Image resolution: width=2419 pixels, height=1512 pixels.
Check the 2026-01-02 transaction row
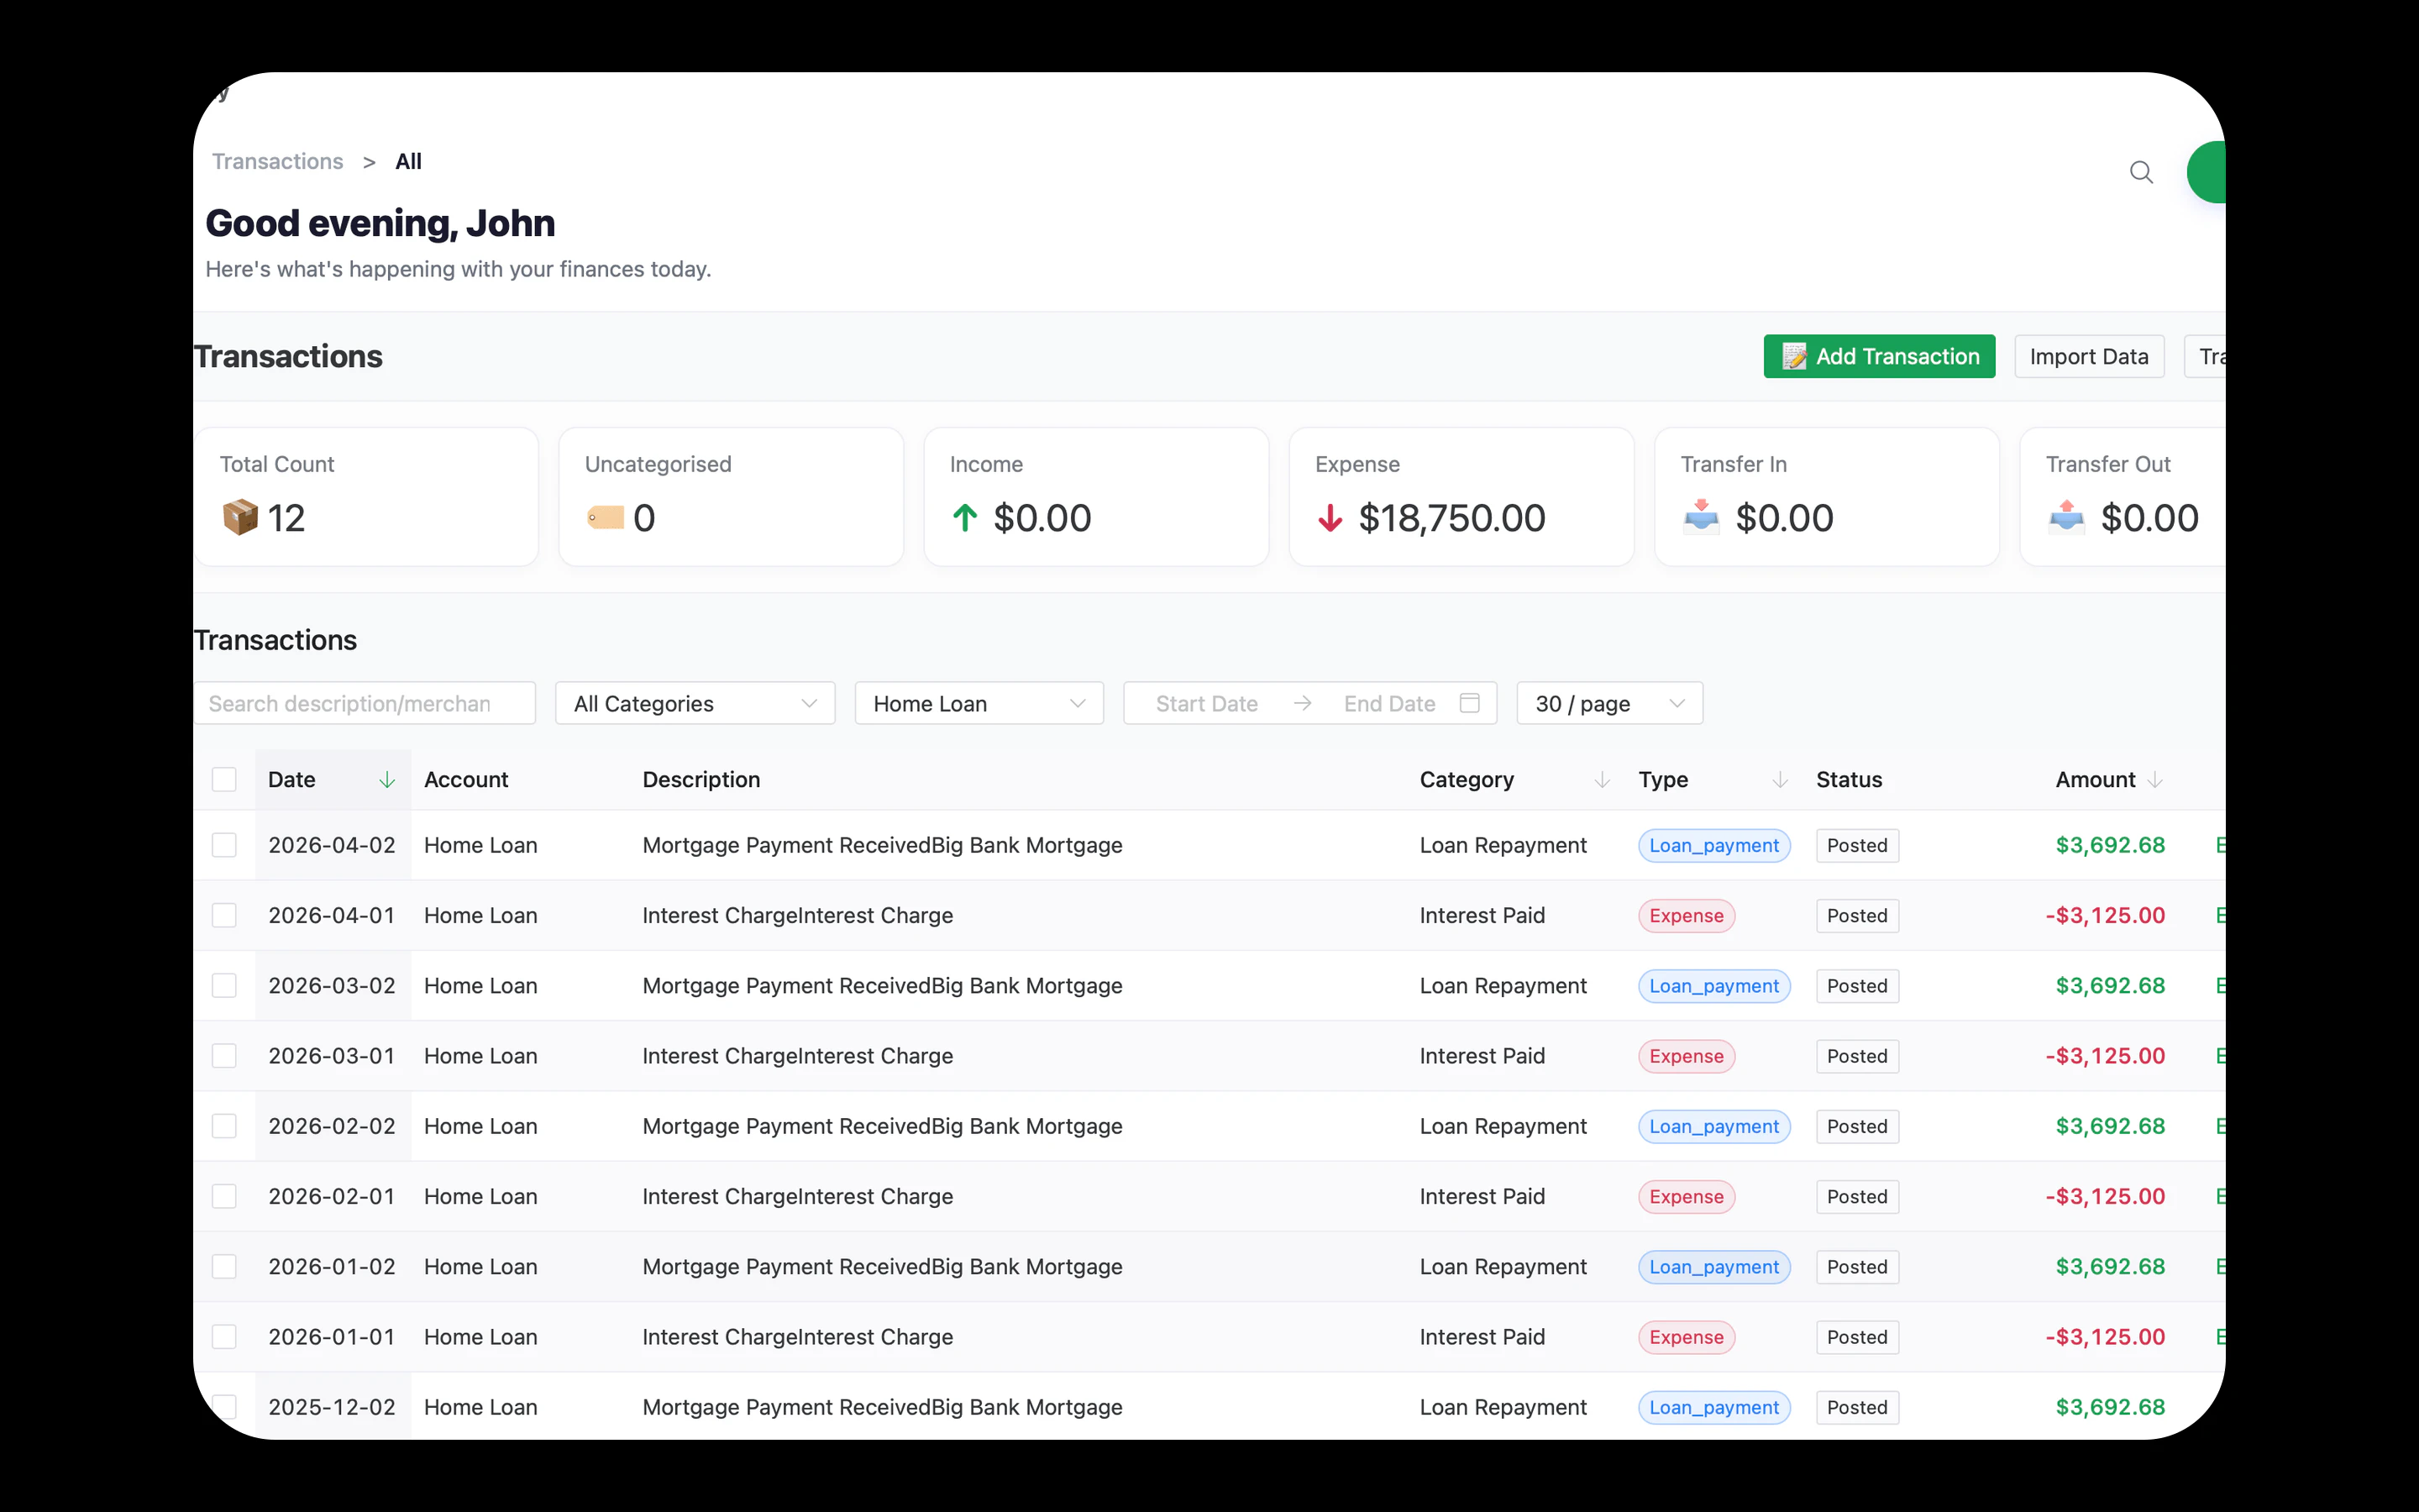tap(224, 1267)
